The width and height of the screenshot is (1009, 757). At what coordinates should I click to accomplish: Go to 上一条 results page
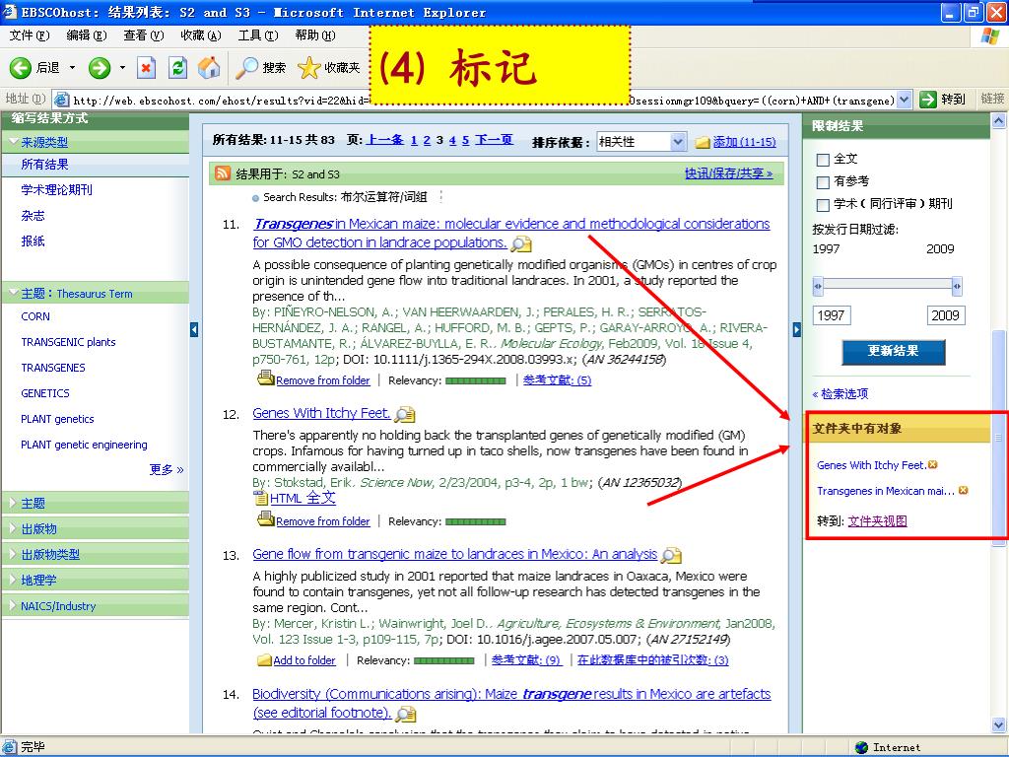385,140
